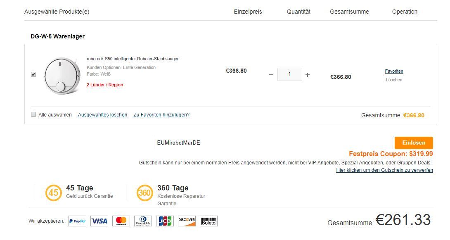Uncheck the roborock S50 product checkbox

(x=33, y=74)
